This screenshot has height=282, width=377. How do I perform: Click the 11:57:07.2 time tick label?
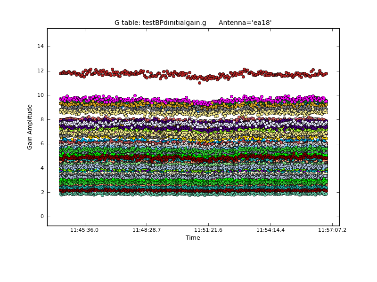coord(332,230)
